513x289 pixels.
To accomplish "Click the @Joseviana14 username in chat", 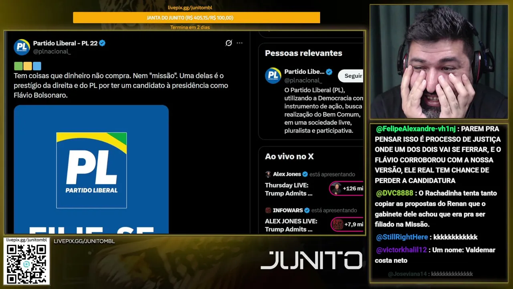I will coord(408,274).
